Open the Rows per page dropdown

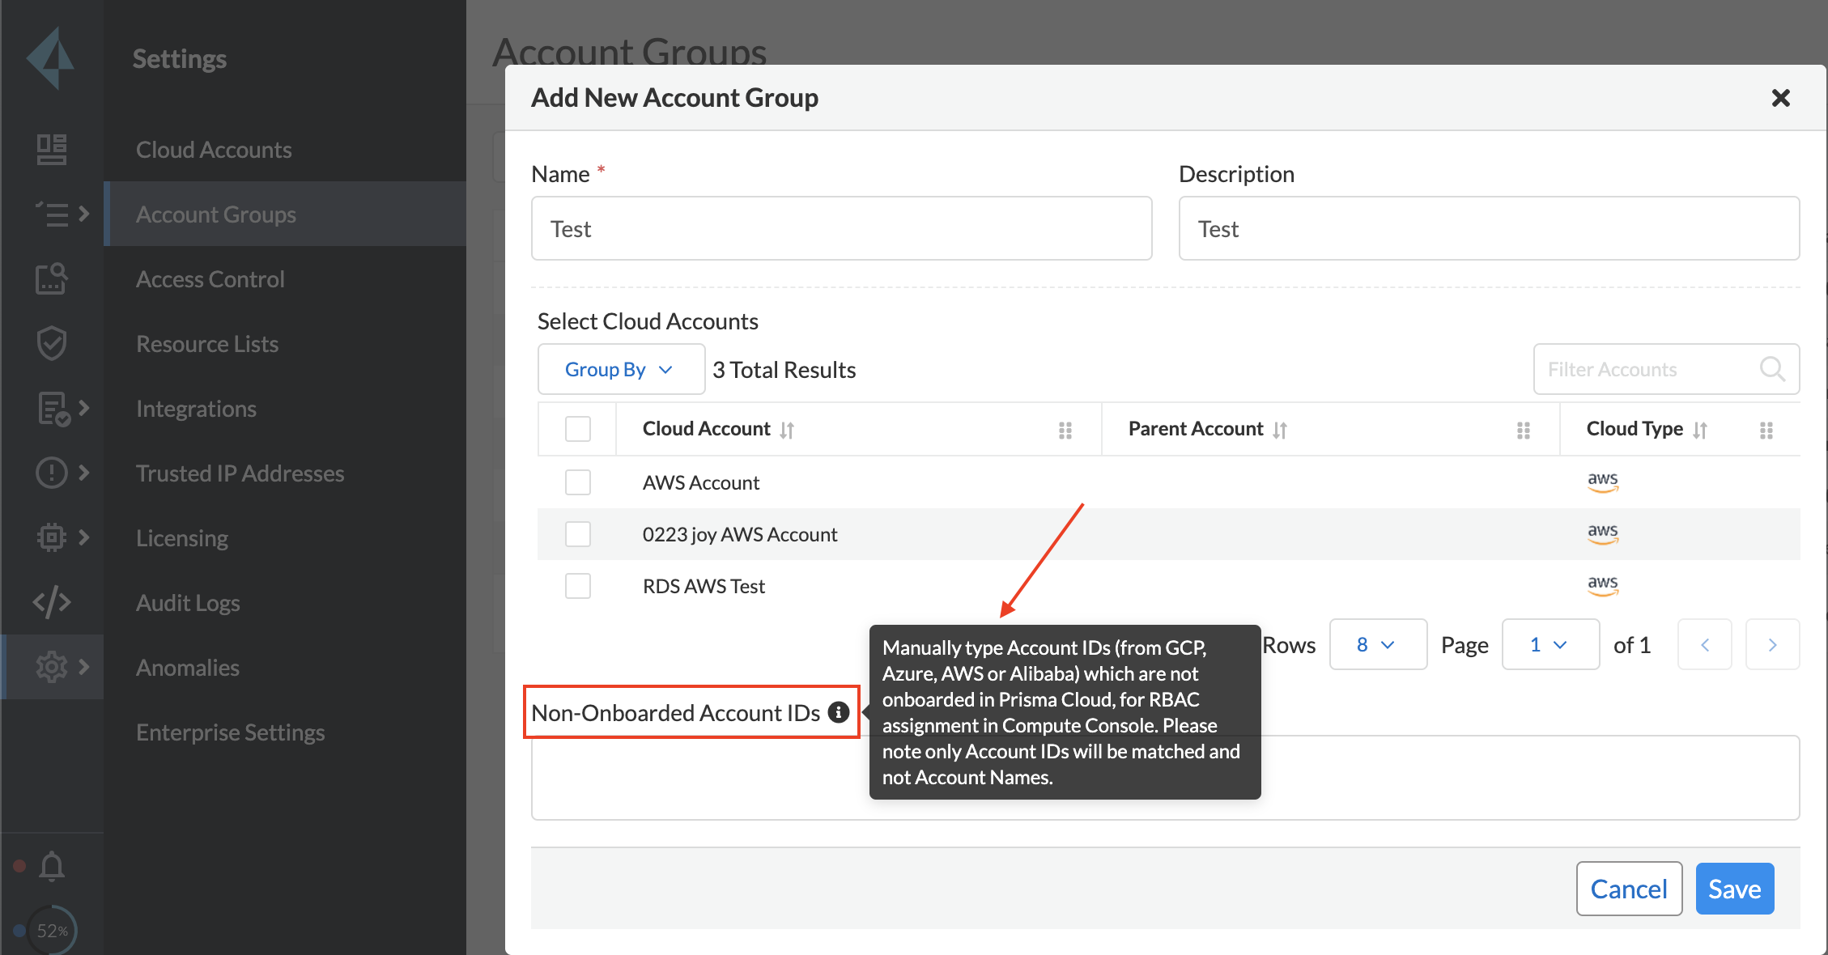click(x=1378, y=645)
